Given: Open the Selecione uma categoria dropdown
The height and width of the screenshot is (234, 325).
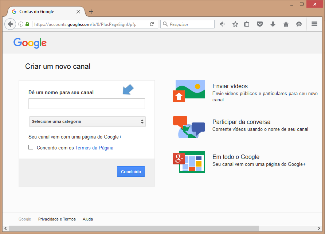Looking at the screenshot, I should (x=87, y=121).
